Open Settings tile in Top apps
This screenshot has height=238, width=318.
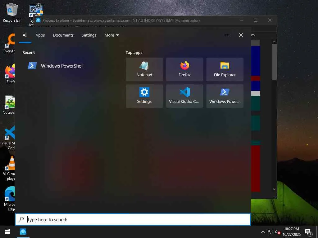point(144,96)
